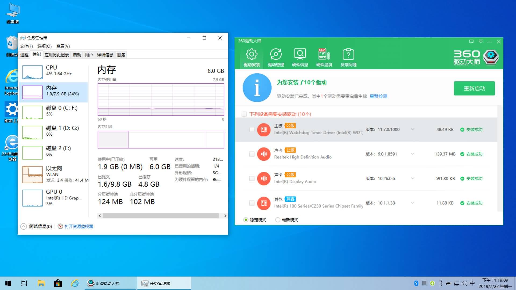Viewport: 516px width, 290px height.
Task: Click the red motherboard icon for Intel Watchdog Timer
Action: point(264,130)
